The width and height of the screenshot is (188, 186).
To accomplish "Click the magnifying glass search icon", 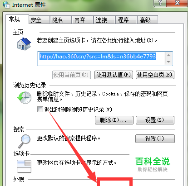I will pos(25,141).
